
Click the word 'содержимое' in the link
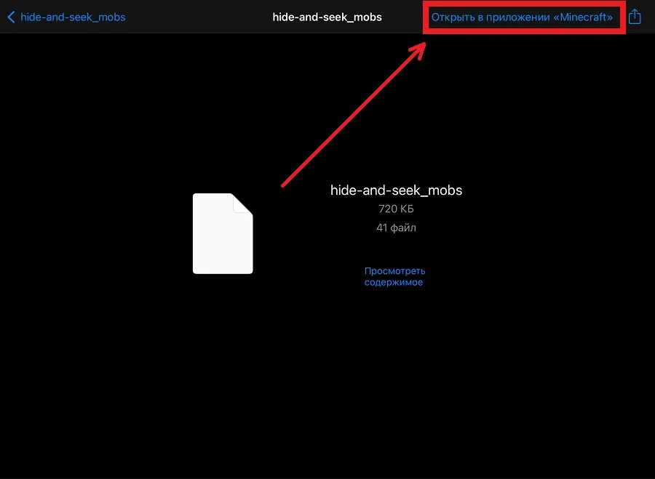click(394, 282)
